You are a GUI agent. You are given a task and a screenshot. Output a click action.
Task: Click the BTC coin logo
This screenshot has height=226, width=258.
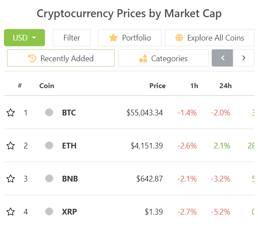tap(49, 112)
